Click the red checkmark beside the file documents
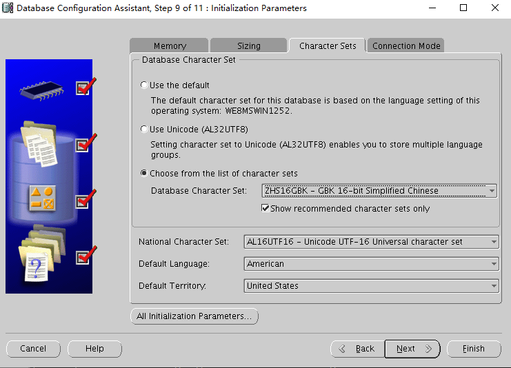511x368 pixels. 86,143
